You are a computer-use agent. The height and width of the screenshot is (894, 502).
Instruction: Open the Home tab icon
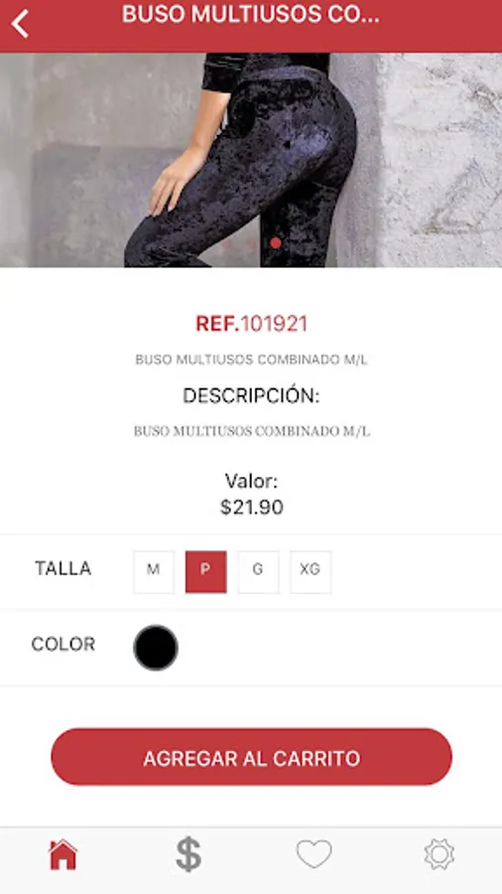pyautogui.click(x=63, y=854)
